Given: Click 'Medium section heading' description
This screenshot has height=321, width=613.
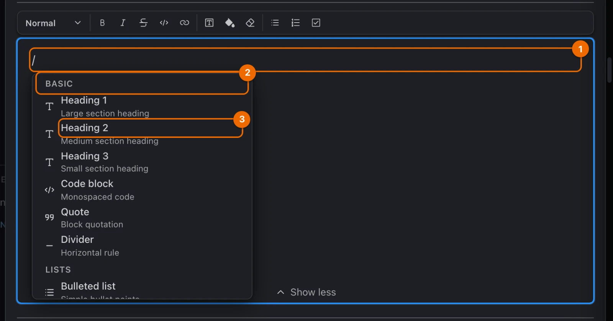Looking at the screenshot, I should (x=110, y=141).
